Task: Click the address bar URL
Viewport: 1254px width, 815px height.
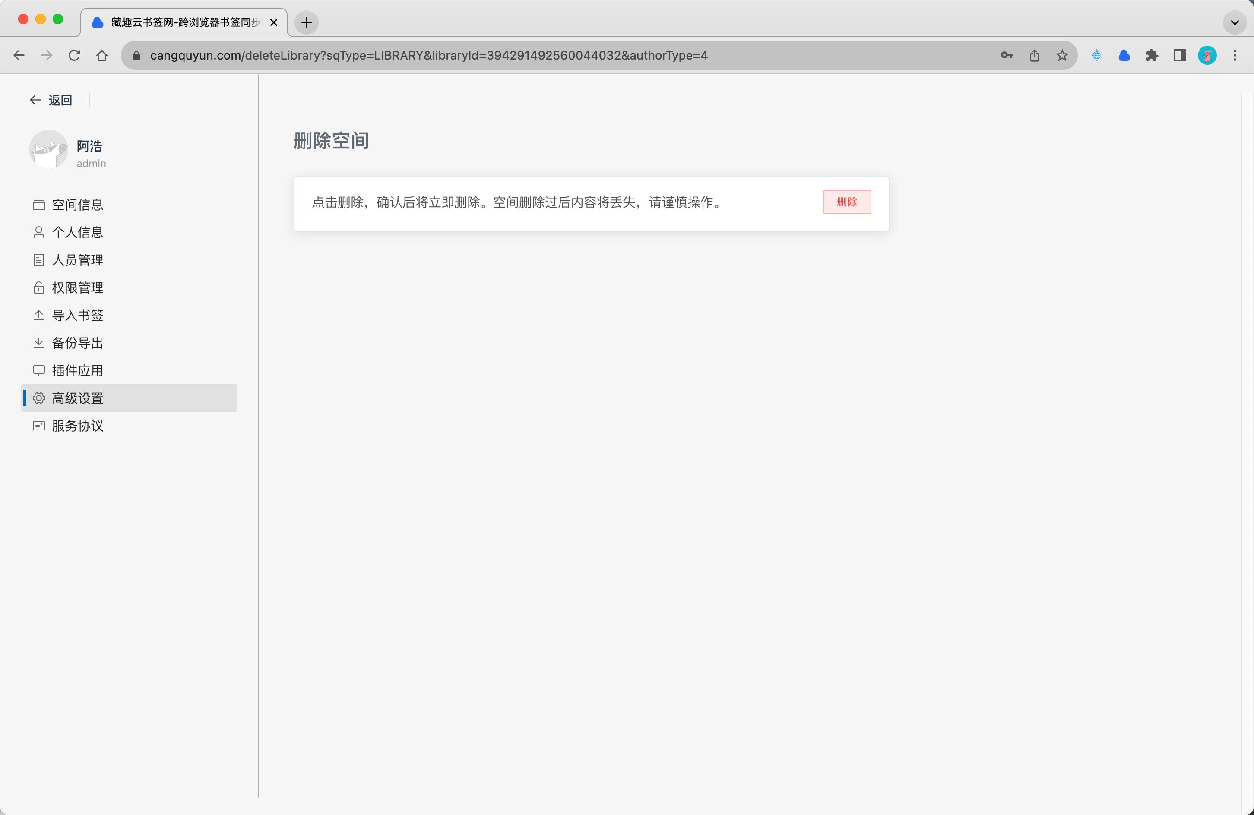Action: click(x=428, y=55)
